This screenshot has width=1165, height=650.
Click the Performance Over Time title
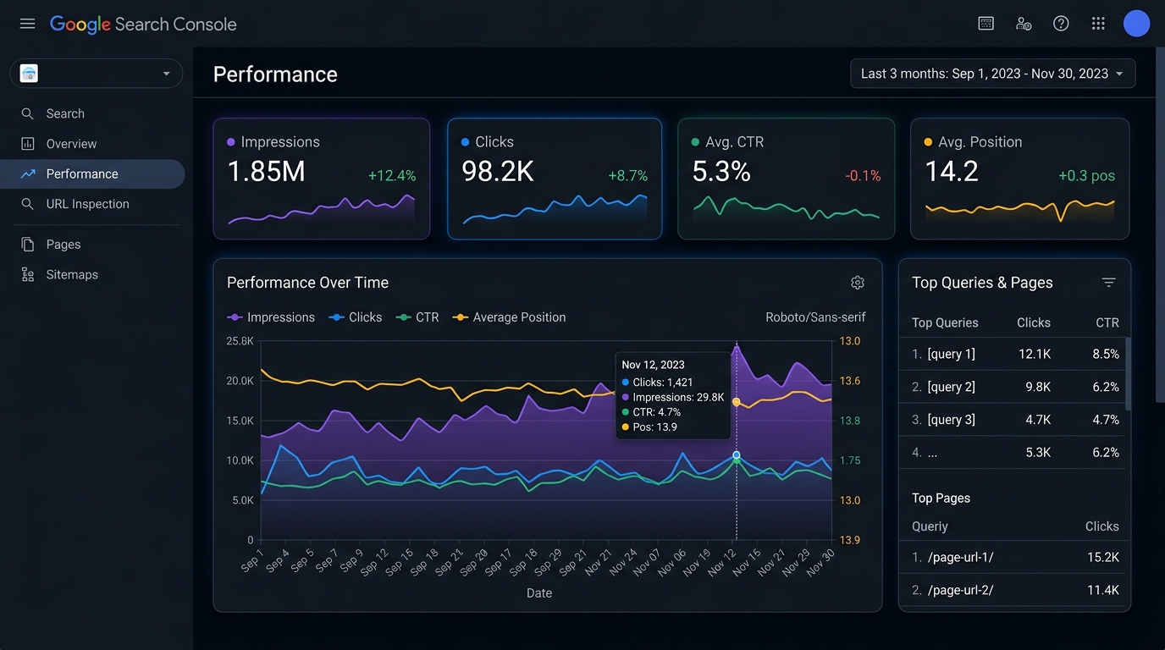[307, 283]
